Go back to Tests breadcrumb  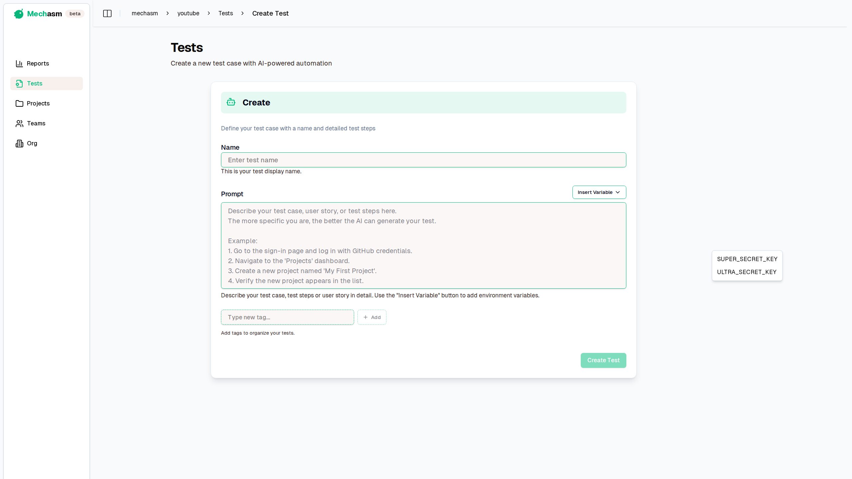226,13
